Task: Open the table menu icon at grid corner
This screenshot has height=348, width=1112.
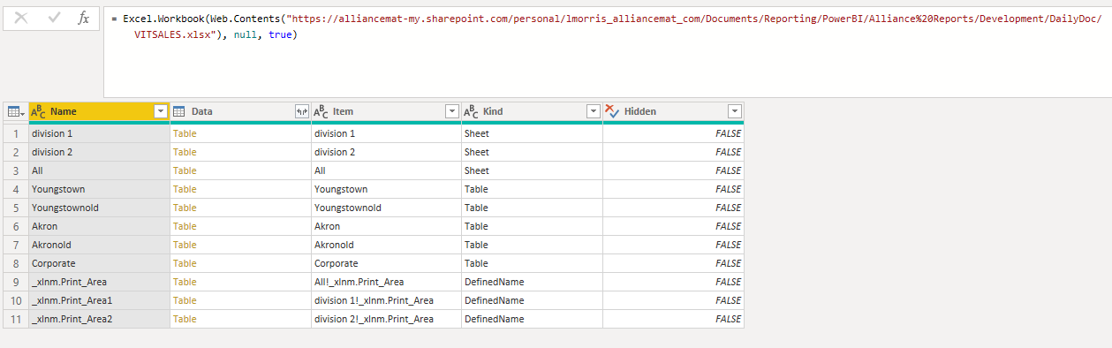Action: [x=15, y=111]
